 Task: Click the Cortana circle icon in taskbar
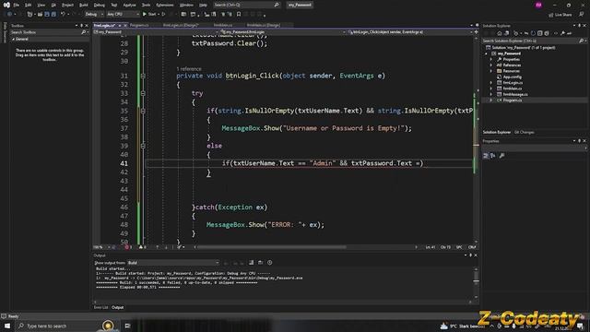(x=108, y=326)
